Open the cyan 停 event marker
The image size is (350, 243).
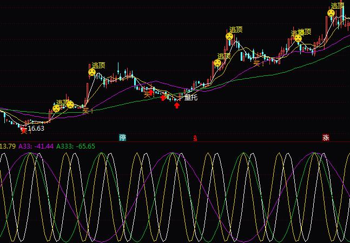(x=123, y=138)
